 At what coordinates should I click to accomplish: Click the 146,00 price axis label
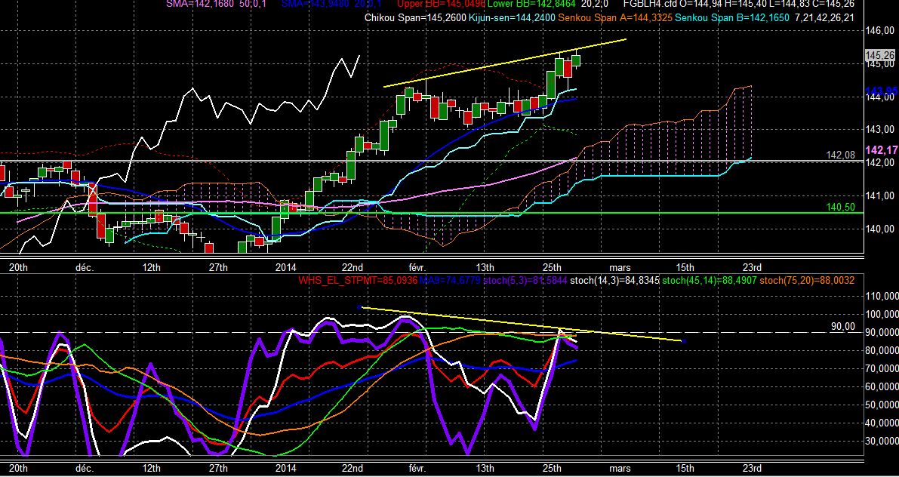coord(879,31)
